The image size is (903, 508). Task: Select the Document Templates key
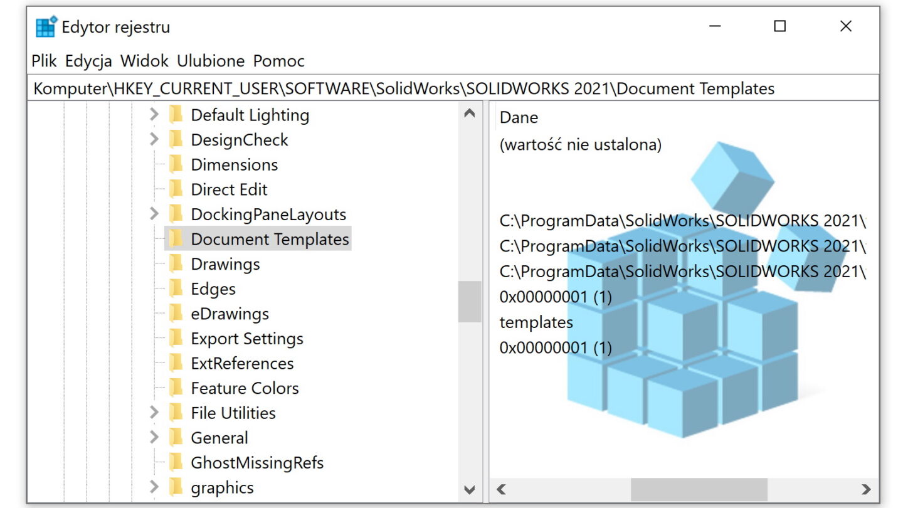(270, 239)
